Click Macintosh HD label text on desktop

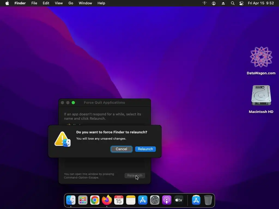[261, 112]
